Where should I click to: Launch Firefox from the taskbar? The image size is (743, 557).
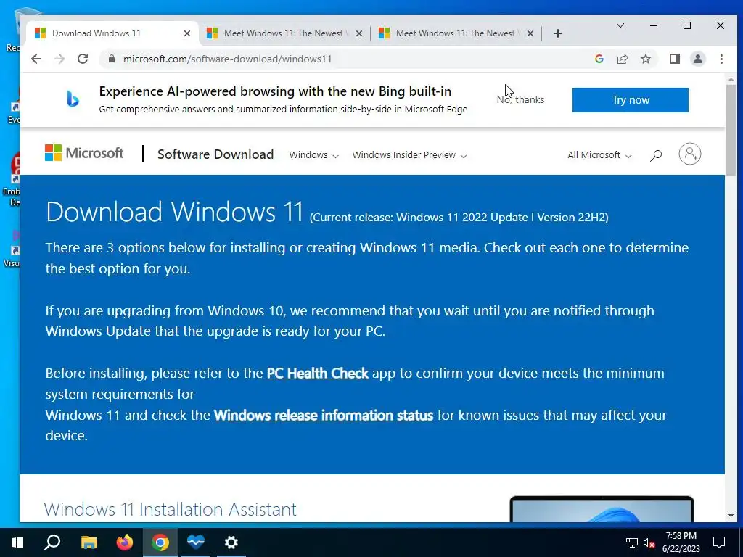pos(125,542)
